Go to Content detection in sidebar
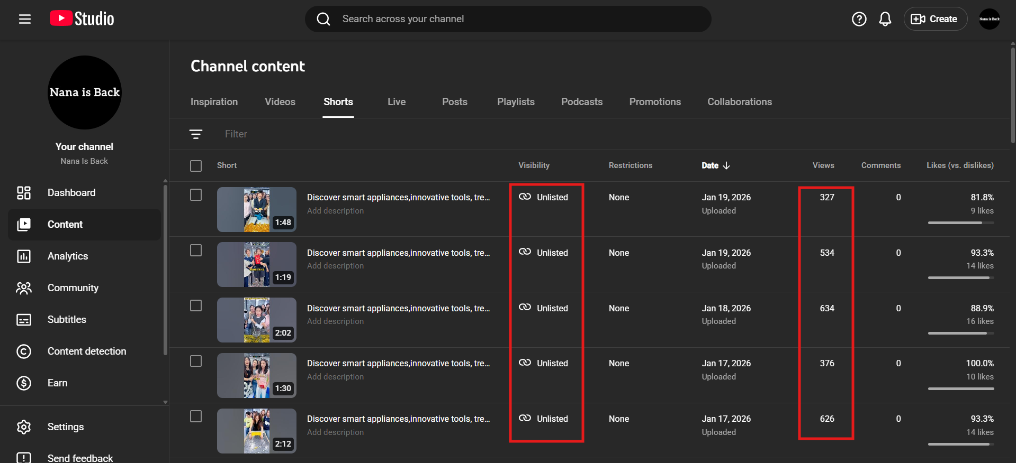Image resolution: width=1016 pixels, height=463 pixels. pos(86,351)
